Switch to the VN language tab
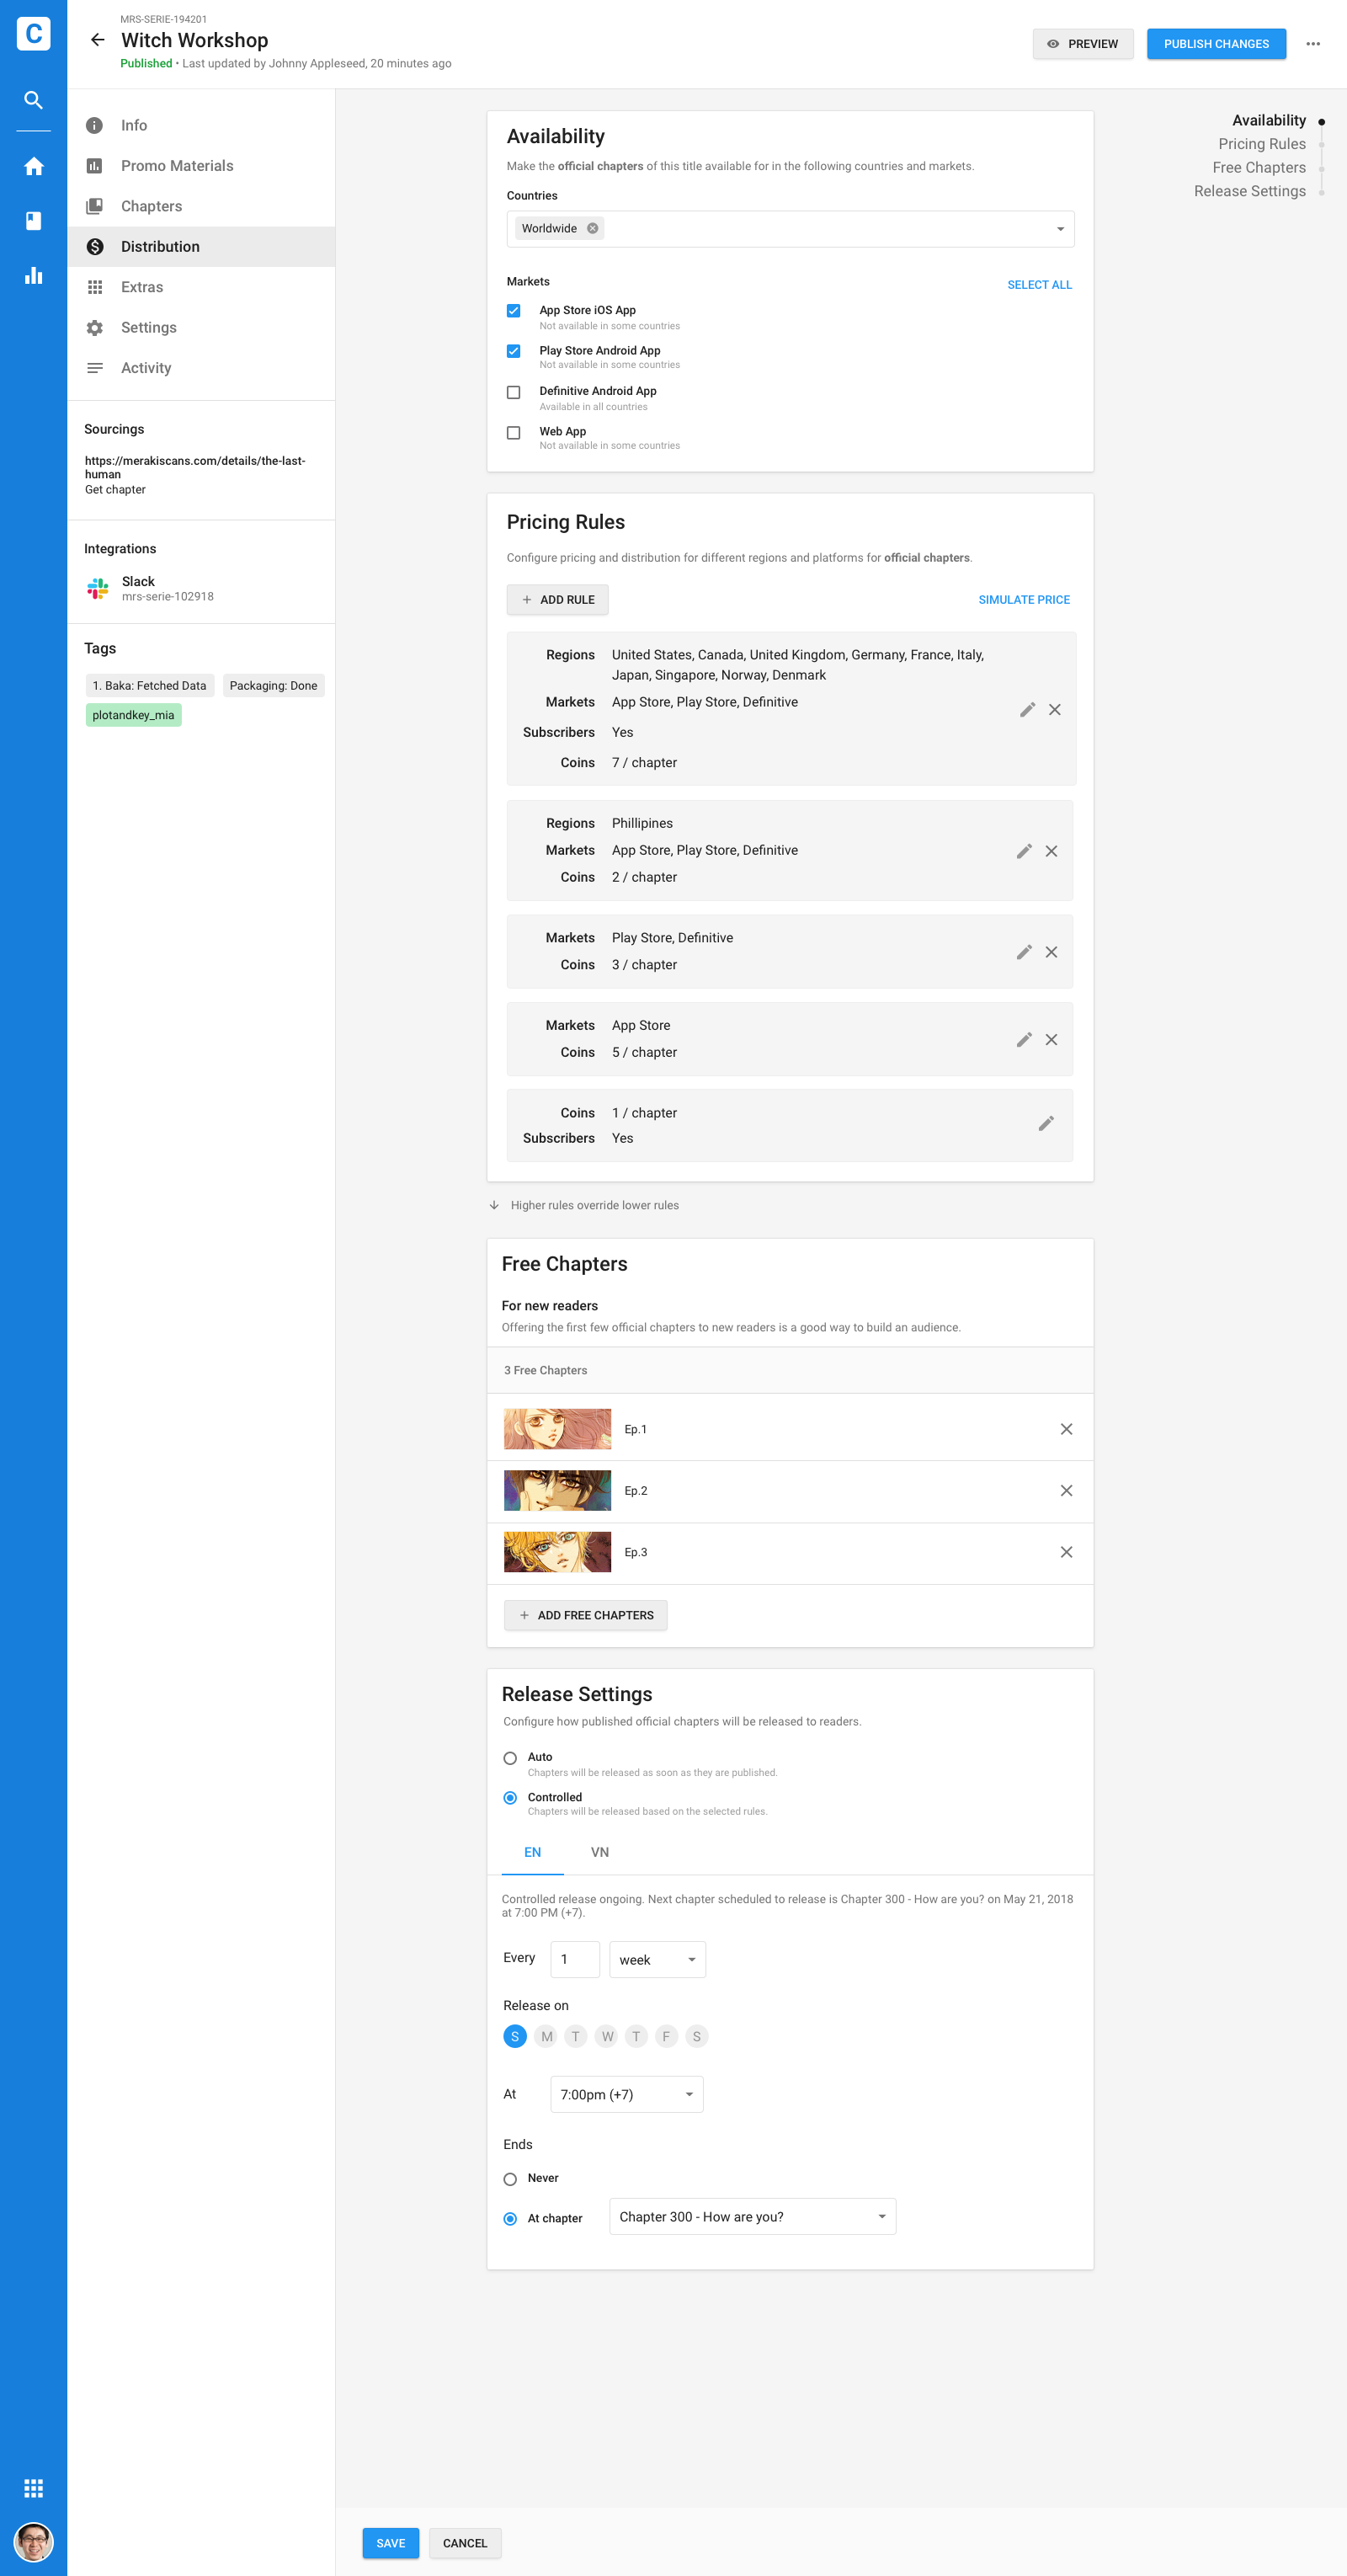Image resolution: width=1347 pixels, height=2576 pixels. point(599,1853)
